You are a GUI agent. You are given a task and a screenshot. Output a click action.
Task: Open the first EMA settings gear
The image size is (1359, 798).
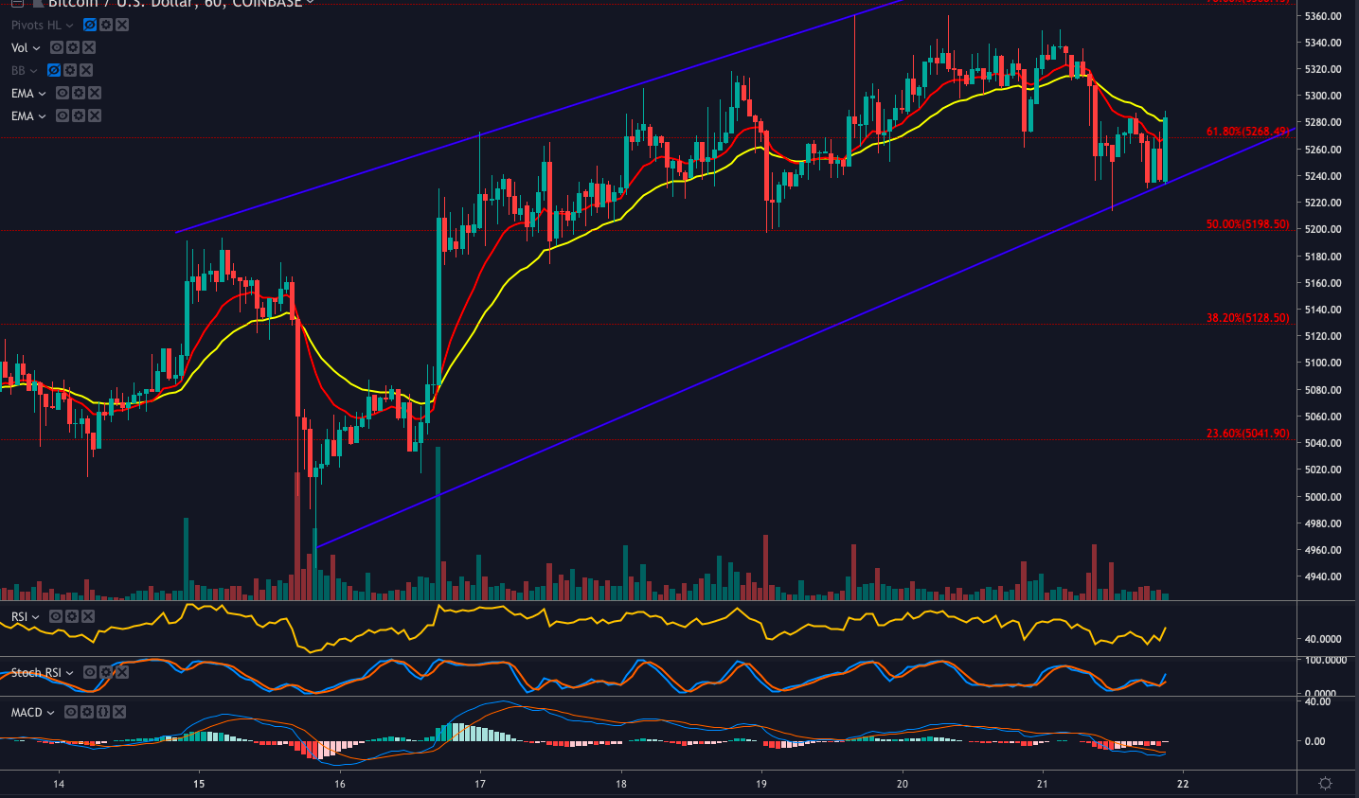tap(78, 93)
